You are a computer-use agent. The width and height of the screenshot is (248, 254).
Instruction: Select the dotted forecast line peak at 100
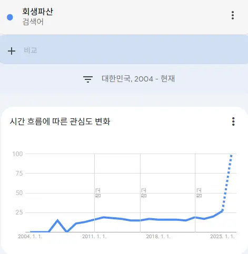click(x=231, y=155)
